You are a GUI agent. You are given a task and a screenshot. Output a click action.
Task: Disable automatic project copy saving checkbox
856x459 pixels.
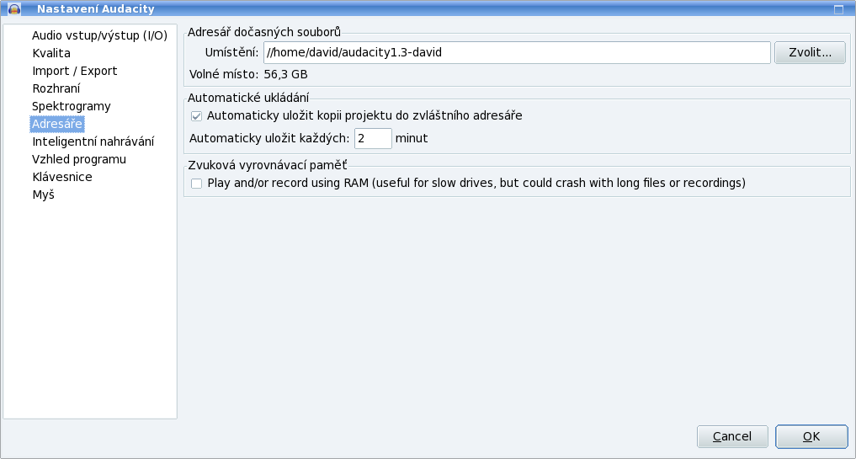196,116
